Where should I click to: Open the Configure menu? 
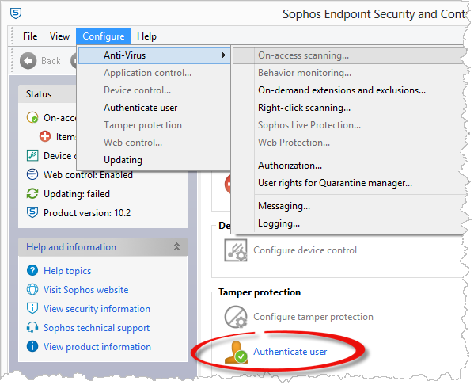[x=104, y=36]
